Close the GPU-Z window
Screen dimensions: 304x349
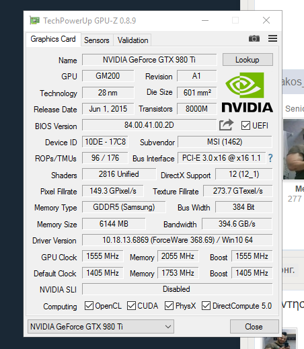tap(266, 20)
